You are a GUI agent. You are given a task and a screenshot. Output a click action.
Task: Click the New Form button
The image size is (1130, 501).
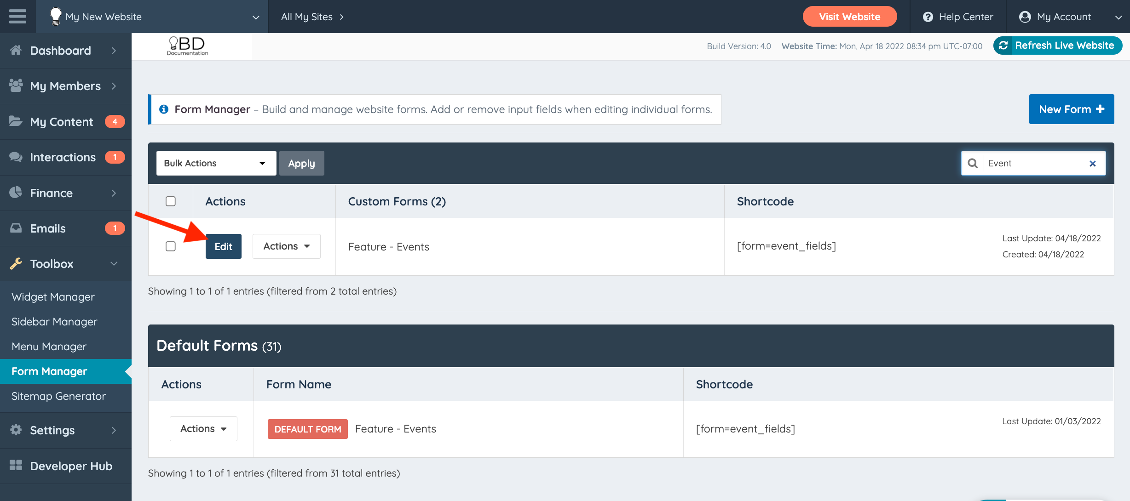click(1071, 109)
